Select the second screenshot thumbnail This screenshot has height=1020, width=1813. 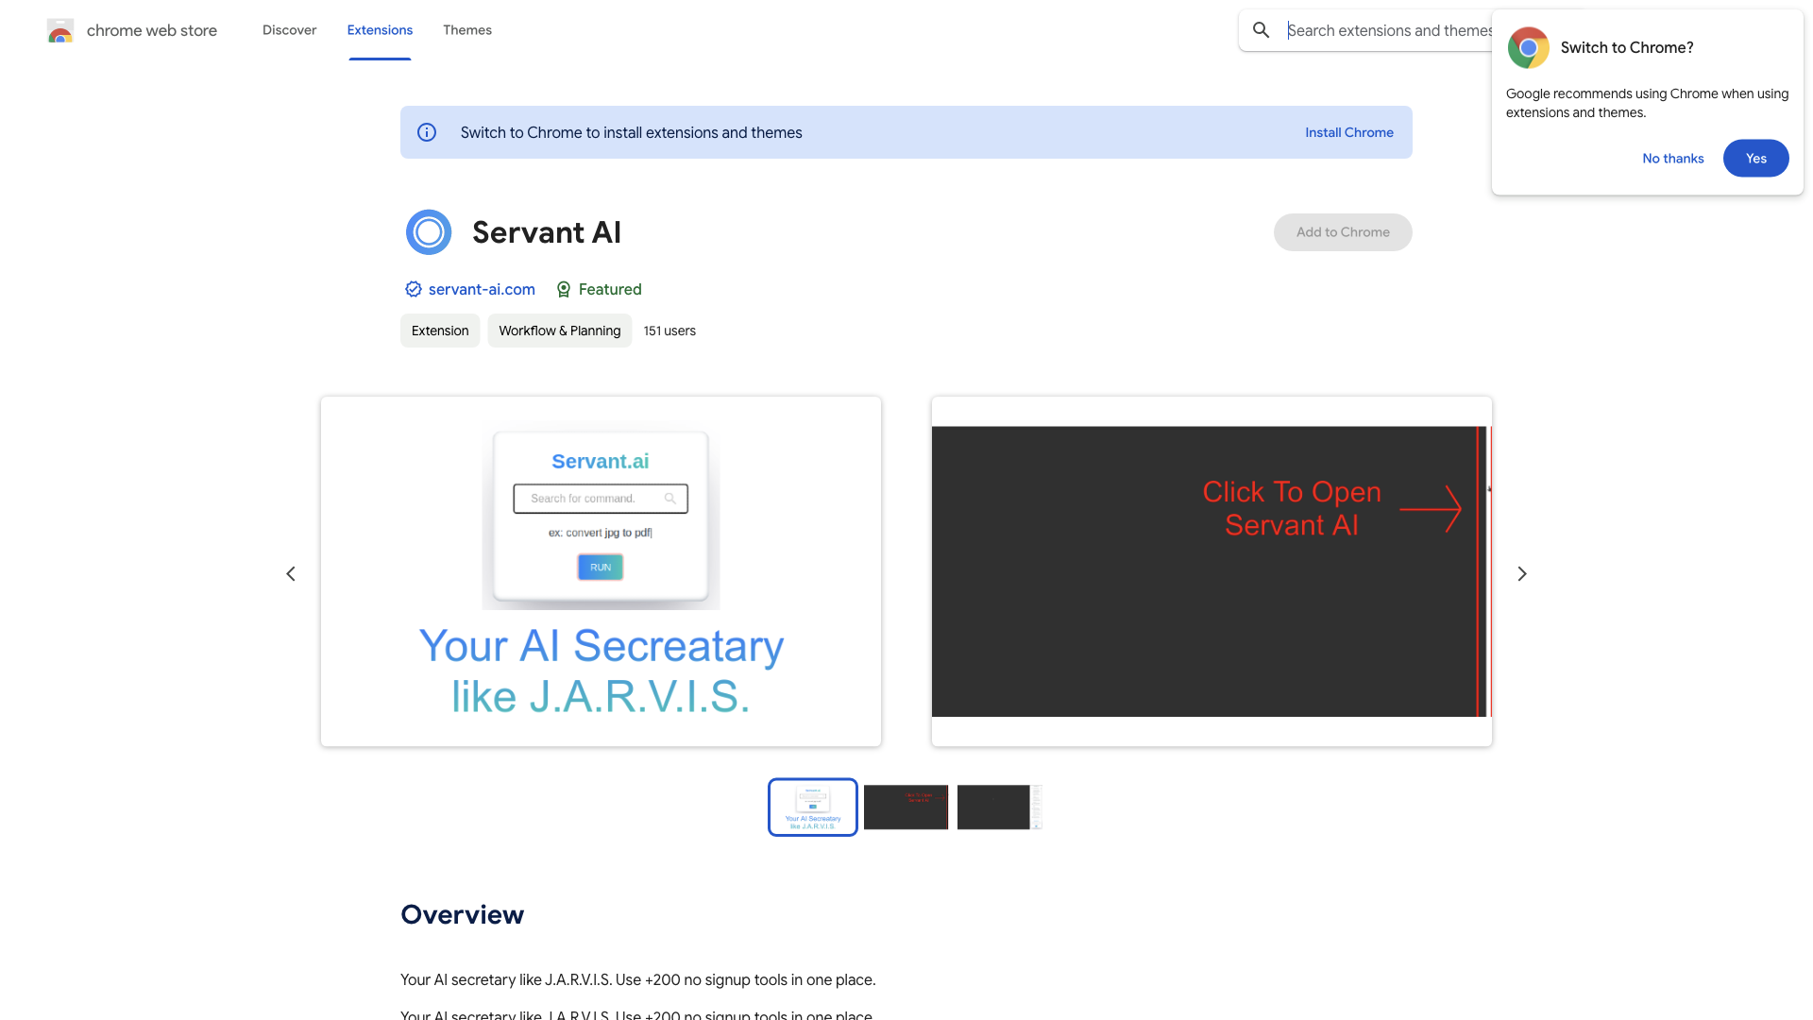click(906, 806)
